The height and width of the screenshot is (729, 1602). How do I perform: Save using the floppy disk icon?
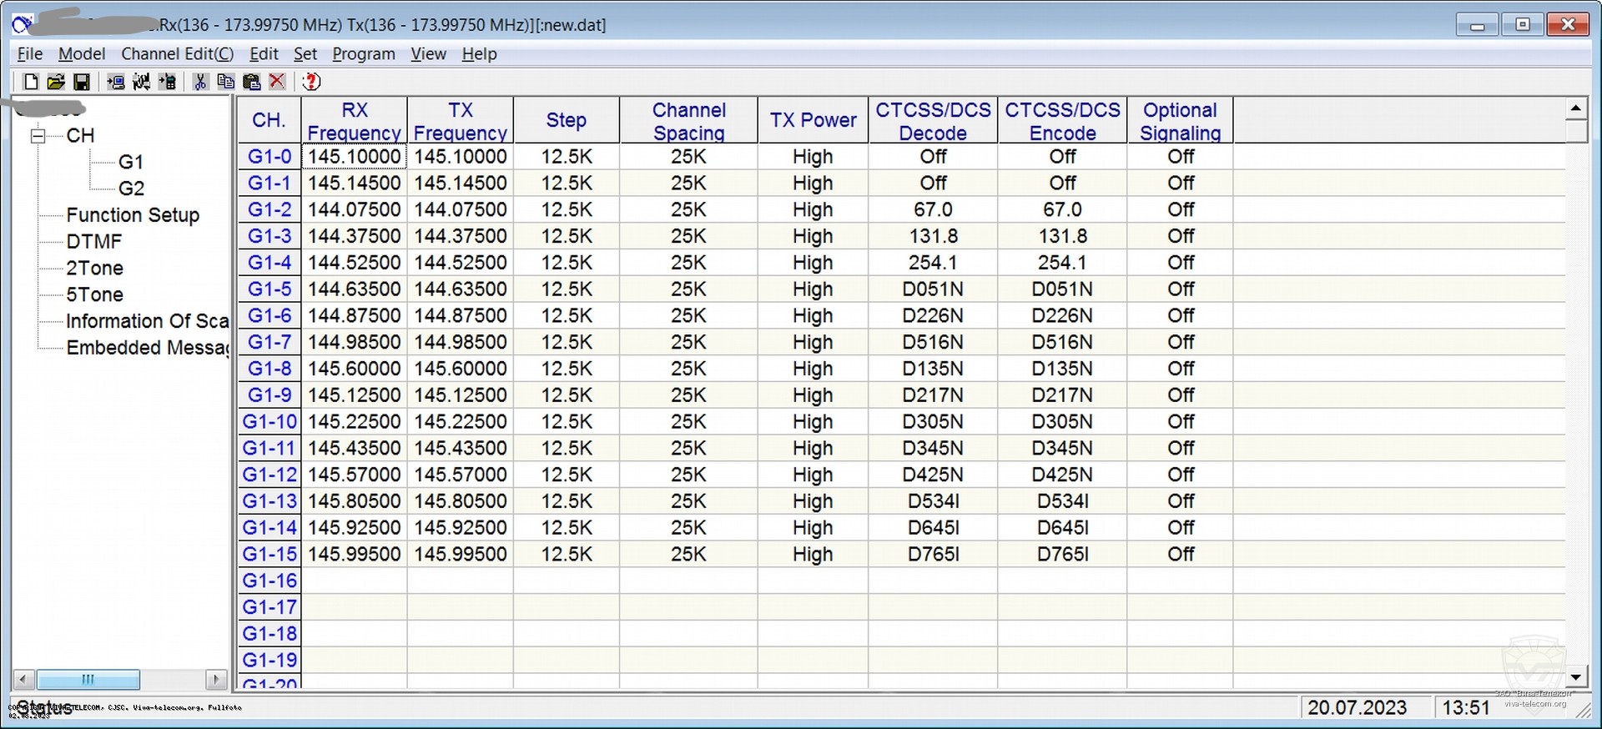(82, 82)
